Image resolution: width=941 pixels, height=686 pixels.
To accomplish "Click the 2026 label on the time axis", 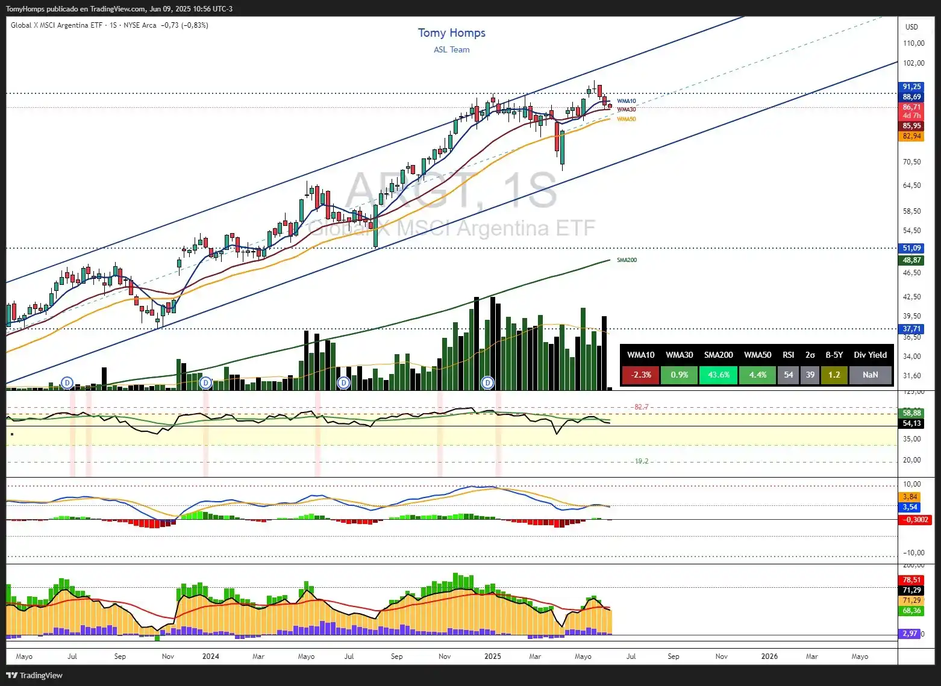I will click(x=769, y=656).
